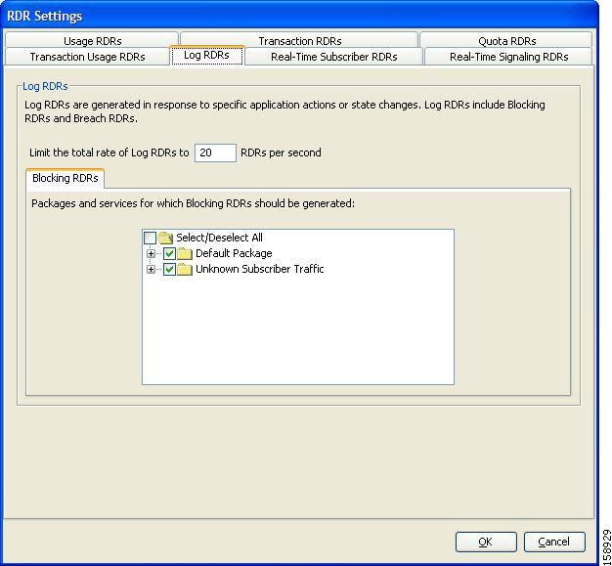Switch to the Usage RDRs tab
Image resolution: width=612 pixels, height=566 pixels.
[92, 41]
